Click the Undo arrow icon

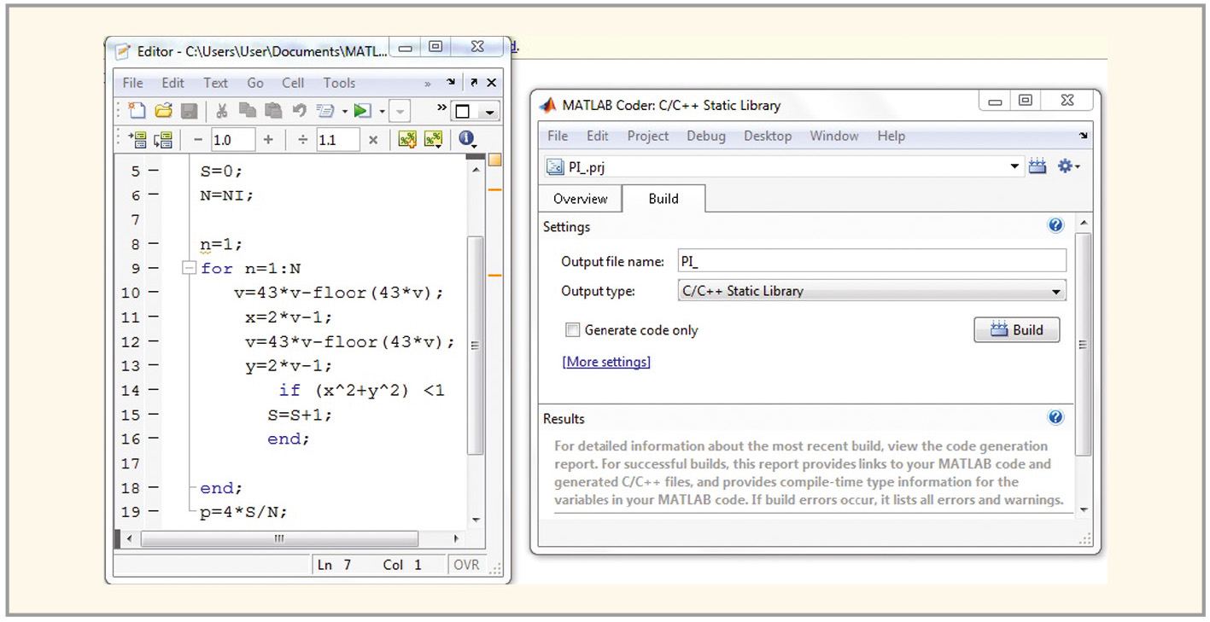pos(299,111)
